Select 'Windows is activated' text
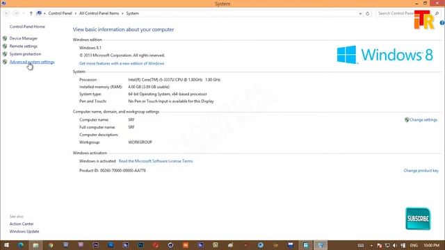This screenshot has height=250, width=445. tap(97, 161)
